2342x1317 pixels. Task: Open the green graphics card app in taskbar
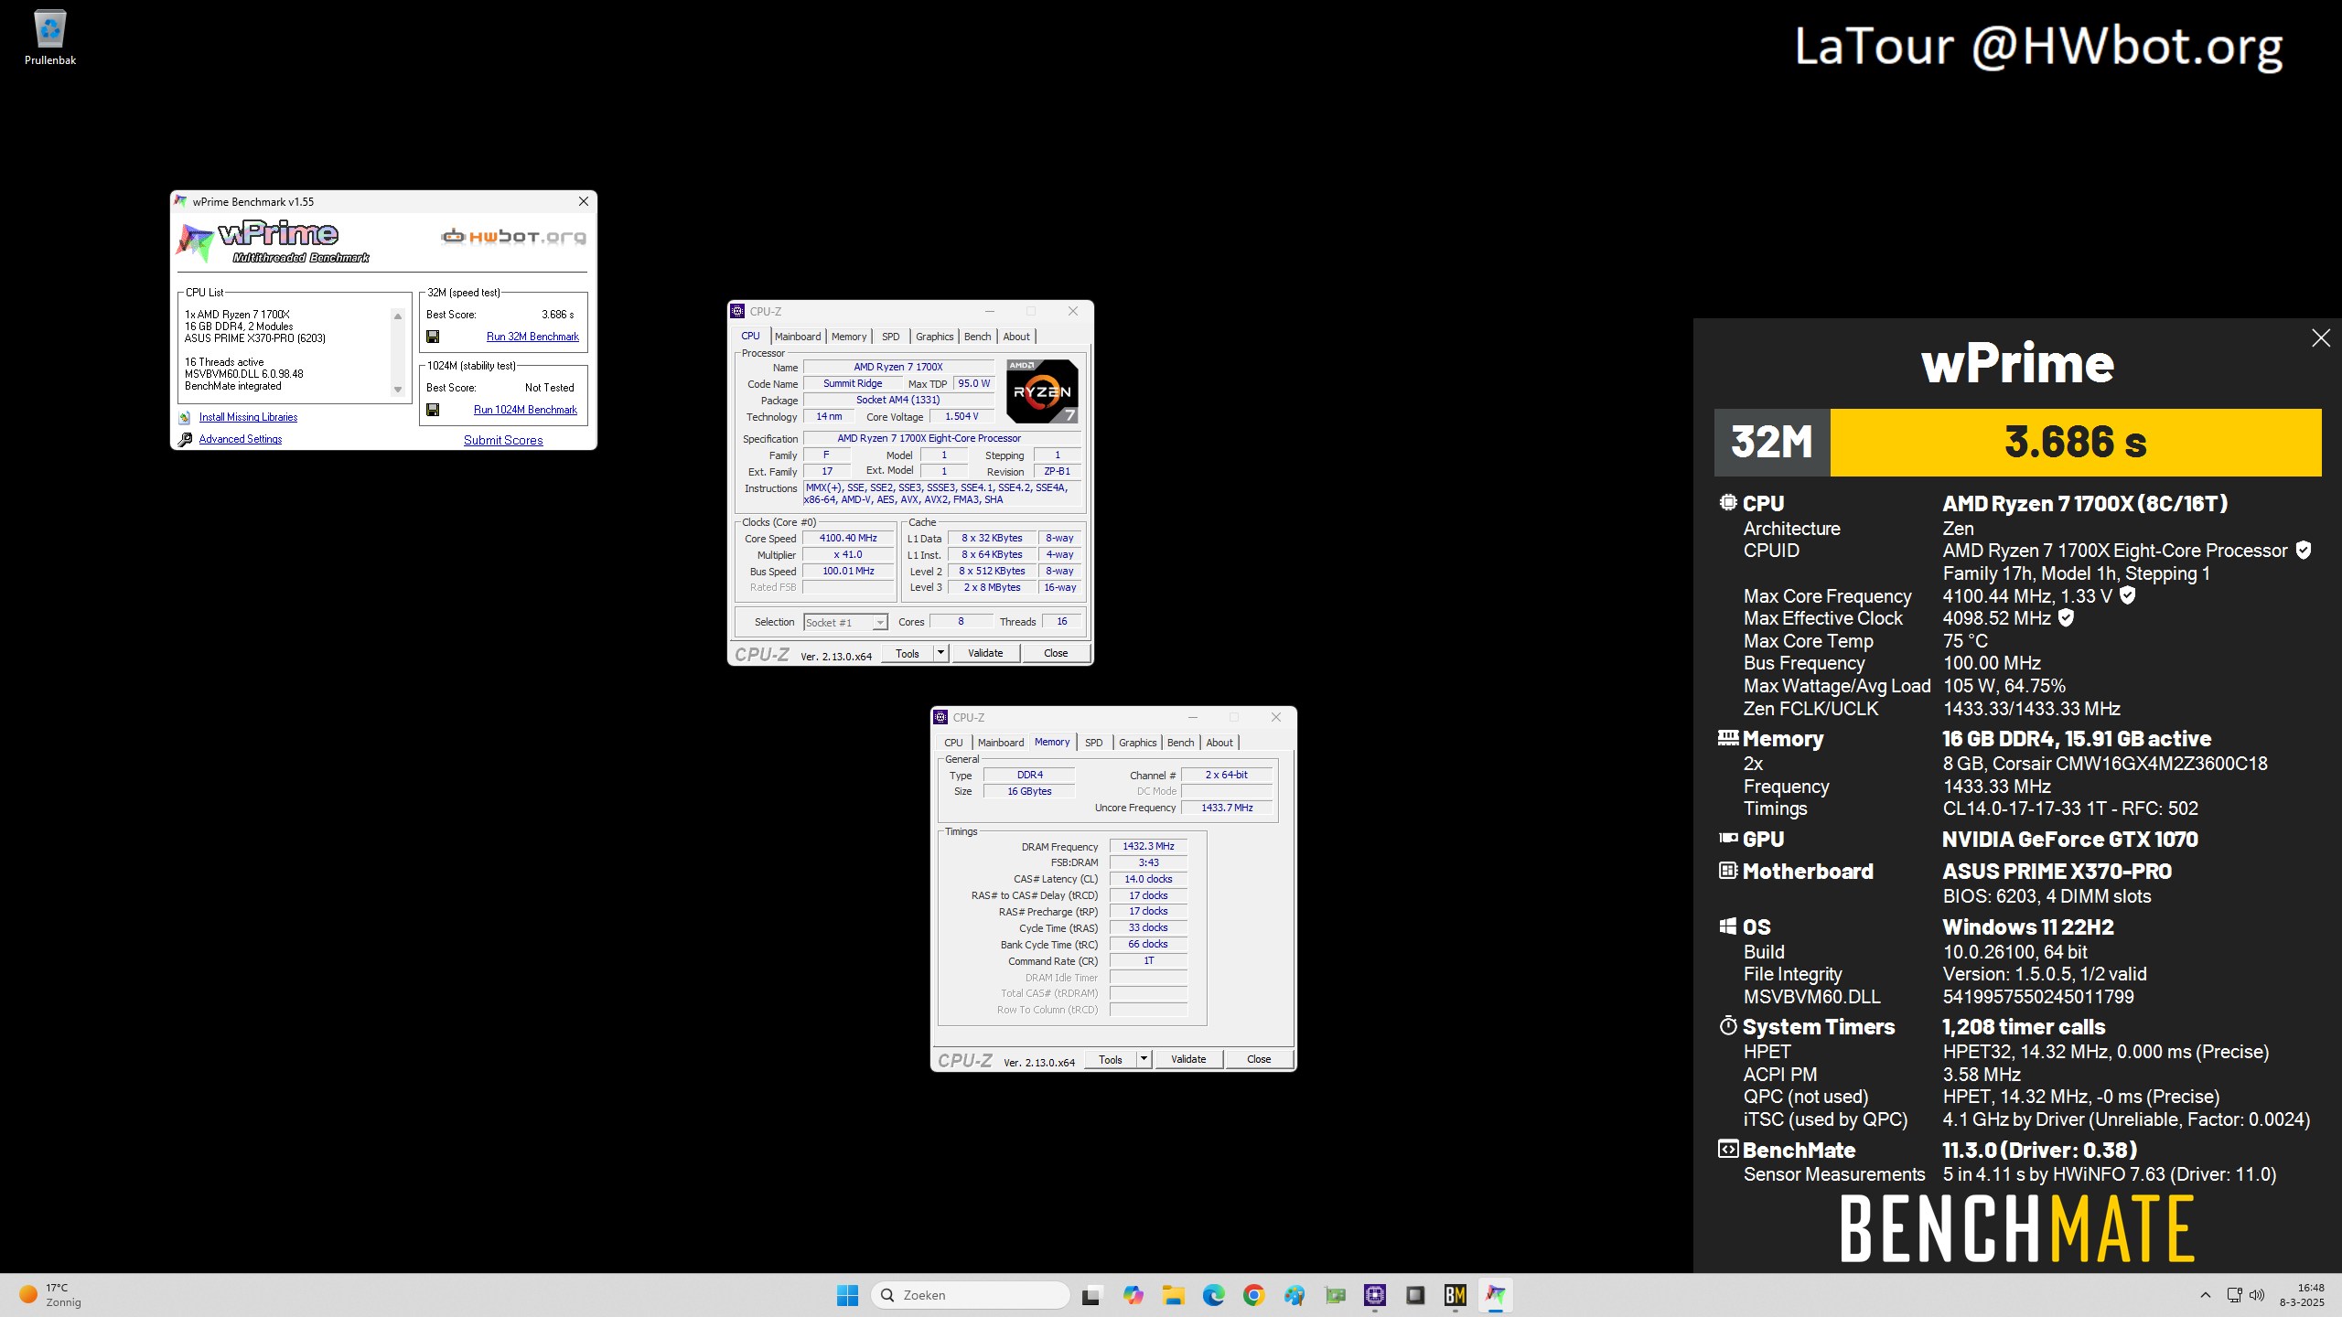(1335, 1295)
